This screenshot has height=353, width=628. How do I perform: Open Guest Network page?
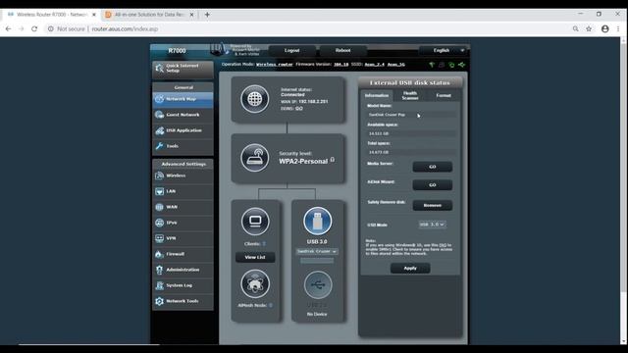click(x=183, y=115)
